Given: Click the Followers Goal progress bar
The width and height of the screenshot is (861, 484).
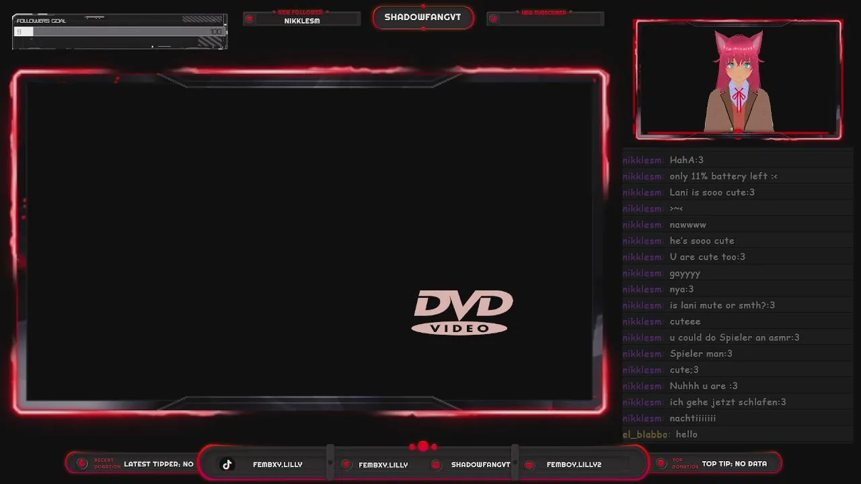Looking at the screenshot, I should click(x=119, y=32).
